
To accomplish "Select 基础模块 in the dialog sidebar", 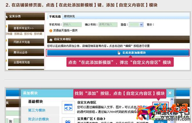I will point(36,101).
